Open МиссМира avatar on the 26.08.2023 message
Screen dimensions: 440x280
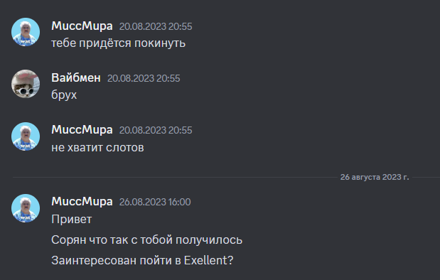26,208
